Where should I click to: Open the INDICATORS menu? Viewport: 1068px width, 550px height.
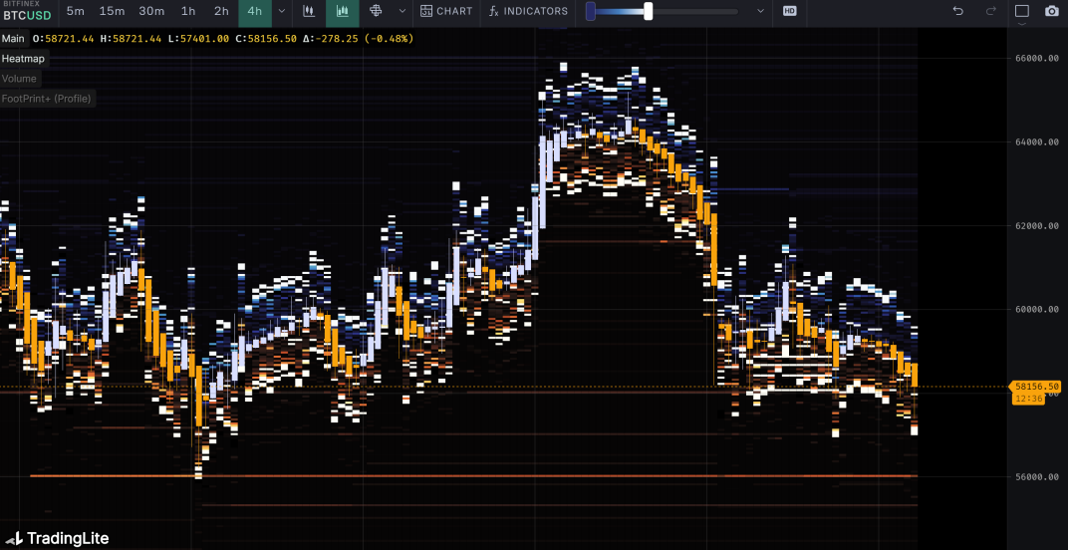[528, 11]
